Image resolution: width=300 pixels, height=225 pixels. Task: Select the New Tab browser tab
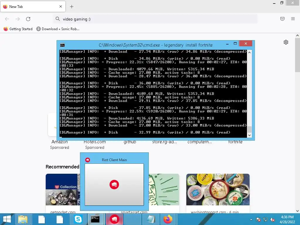coord(33,6)
